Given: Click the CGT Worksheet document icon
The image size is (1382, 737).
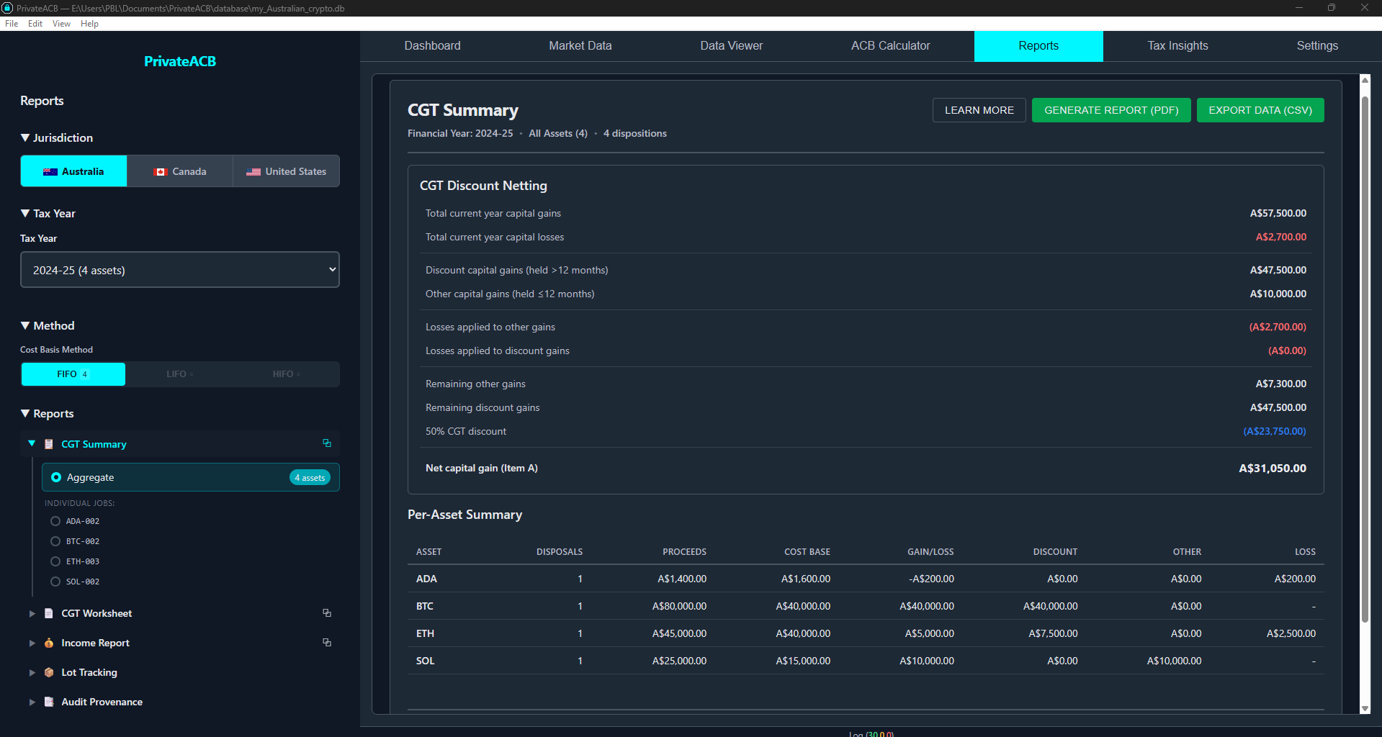Looking at the screenshot, I should 49,613.
